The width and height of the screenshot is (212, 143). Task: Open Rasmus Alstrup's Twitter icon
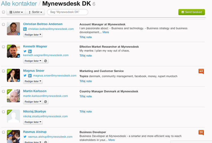[x=25, y=137]
